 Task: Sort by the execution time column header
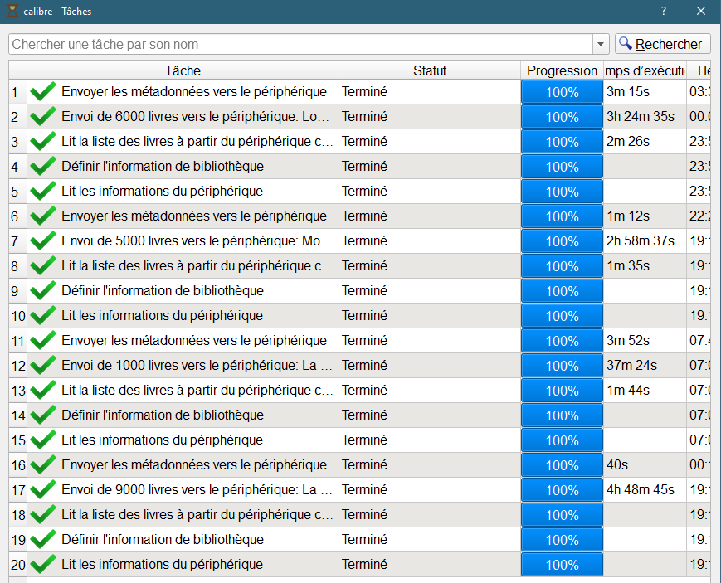click(645, 70)
